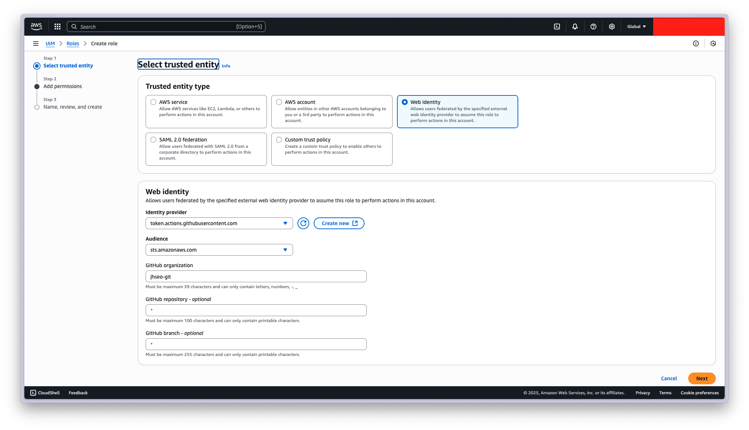This screenshot has height=430, width=749.
Task: Open the settings gear icon
Action: point(612,27)
